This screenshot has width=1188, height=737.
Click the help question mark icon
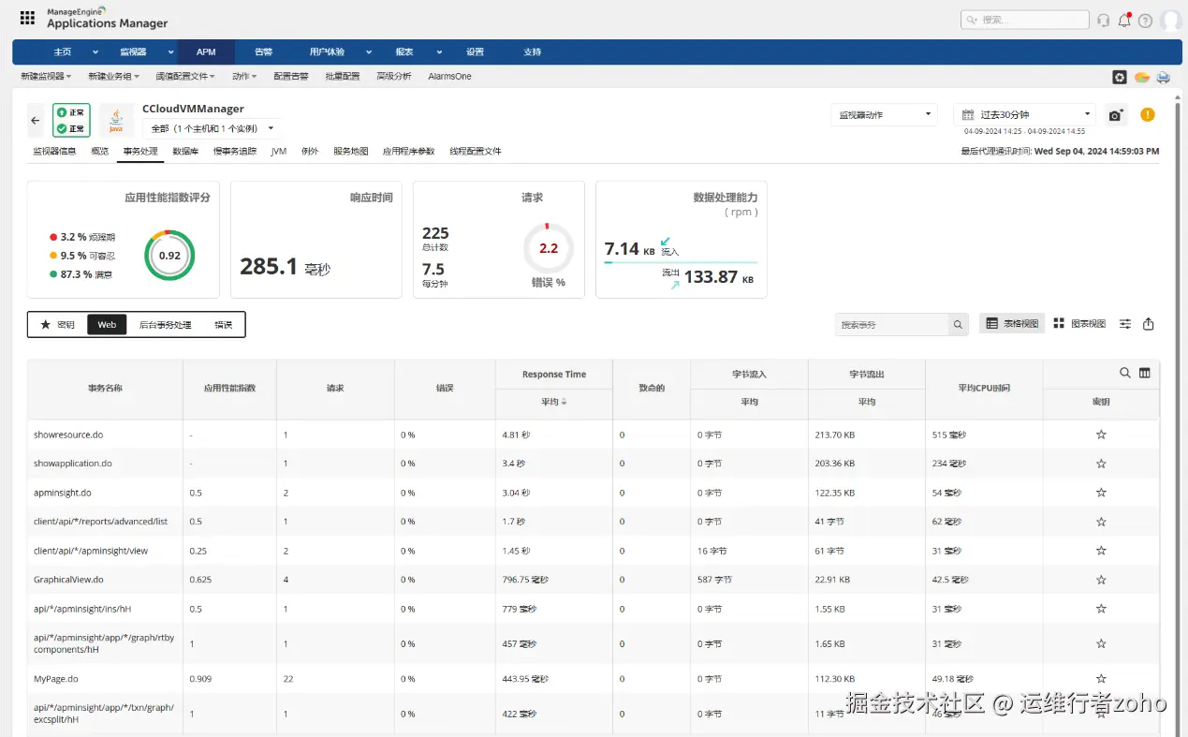click(x=1145, y=20)
